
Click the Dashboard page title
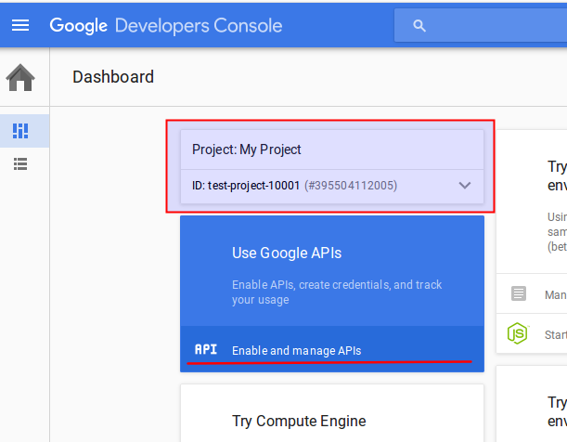(x=113, y=77)
